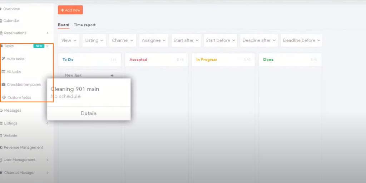The width and height of the screenshot is (366, 183).
Task: Expand the Deadline before date filter
Action: click(x=301, y=40)
